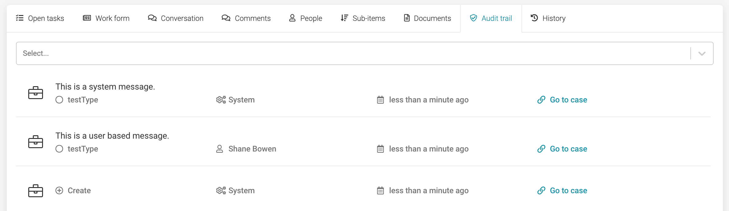This screenshot has height=211, width=729.
Task: Click the person icon next to Shane Bowen
Action: click(x=220, y=149)
